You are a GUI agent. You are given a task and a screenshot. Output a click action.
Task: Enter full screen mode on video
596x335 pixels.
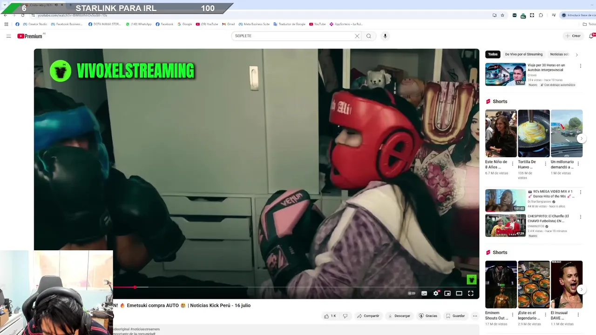pyautogui.click(x=471, y=293)
